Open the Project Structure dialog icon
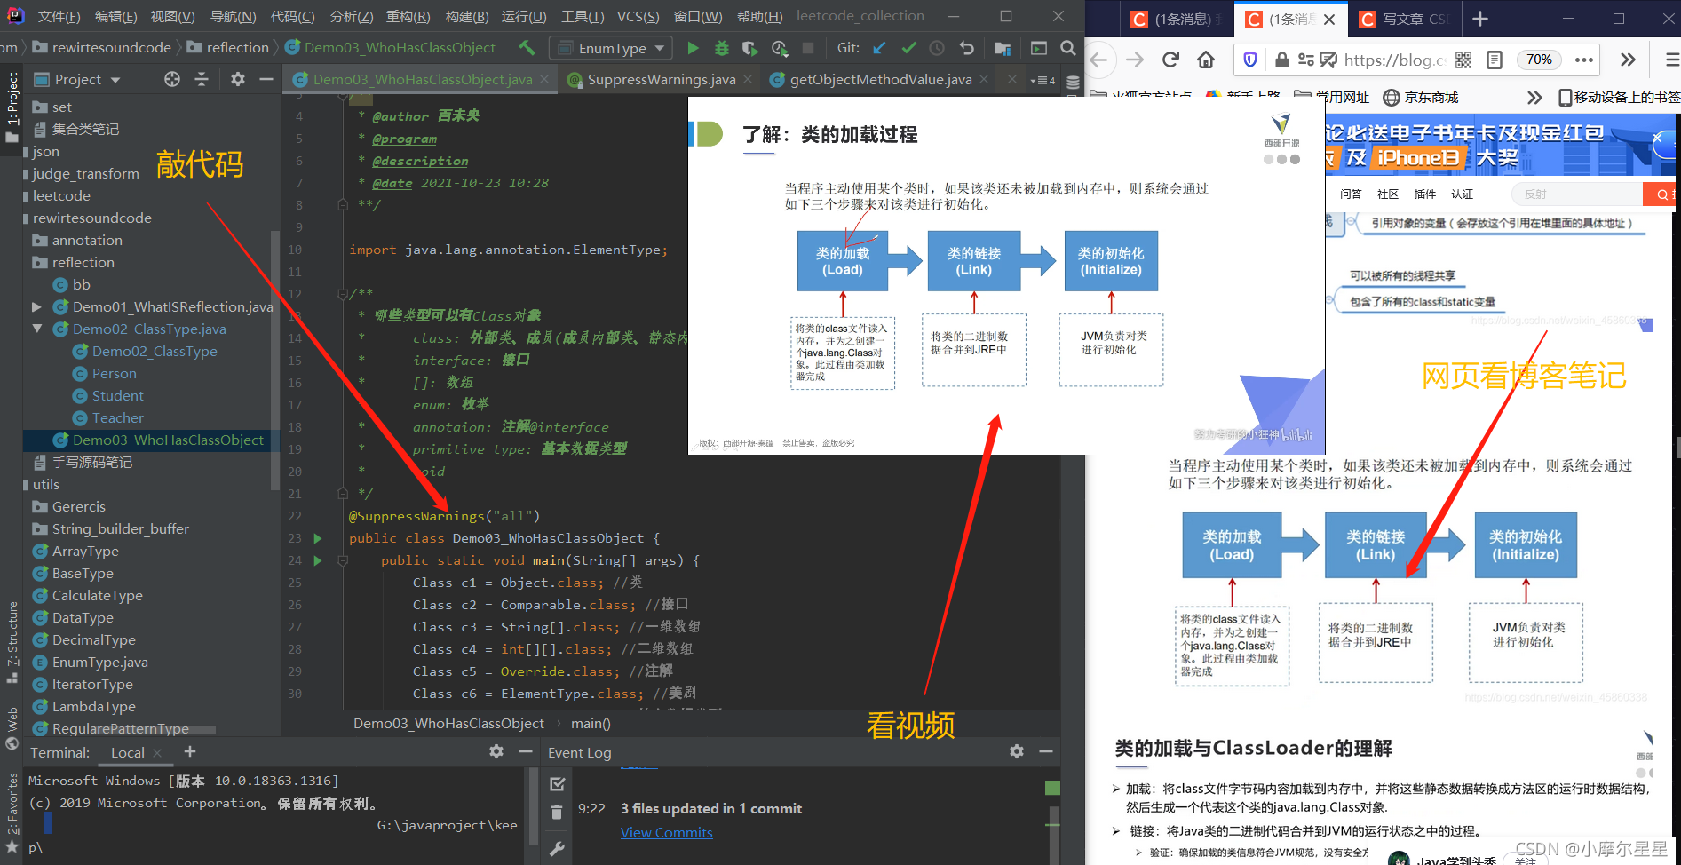 tap(1003, 48)
